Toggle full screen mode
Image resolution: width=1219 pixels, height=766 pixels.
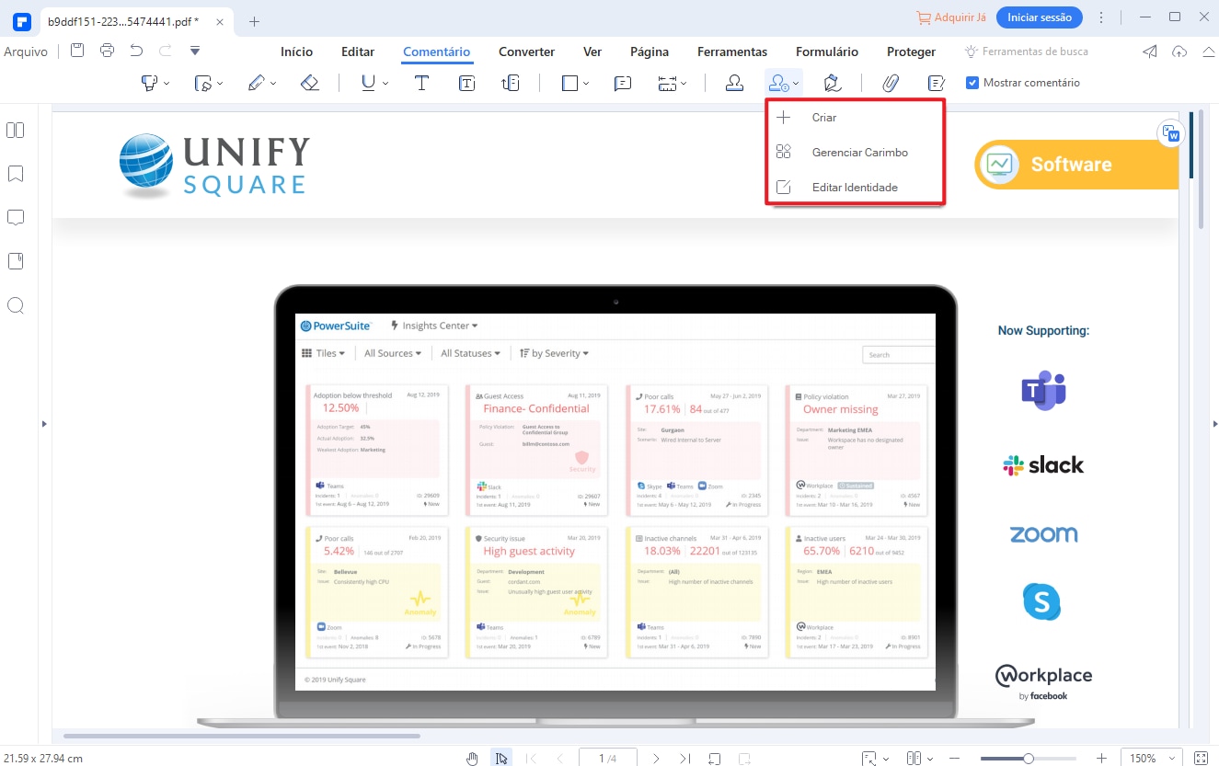coord(1200,759)
